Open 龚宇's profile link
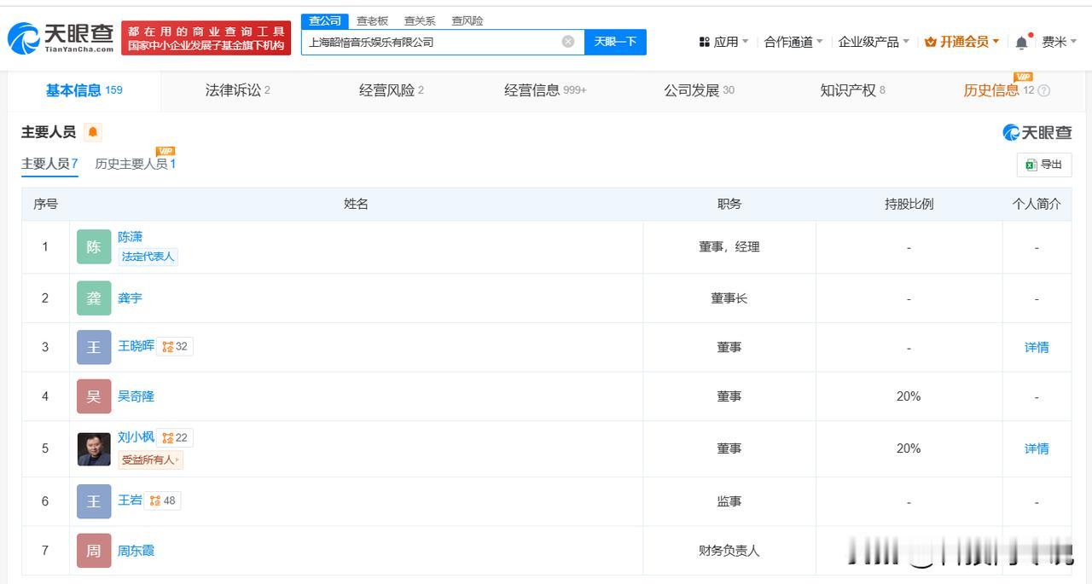The width and height of the screenshot is (1092, 584). point(131,298)
